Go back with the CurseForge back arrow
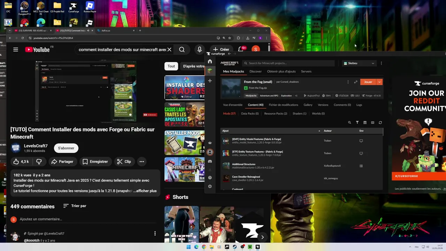 click(x=229, y=54)
